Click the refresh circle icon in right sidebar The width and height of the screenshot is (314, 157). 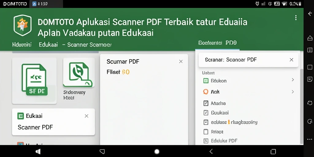tap(310, 121)
